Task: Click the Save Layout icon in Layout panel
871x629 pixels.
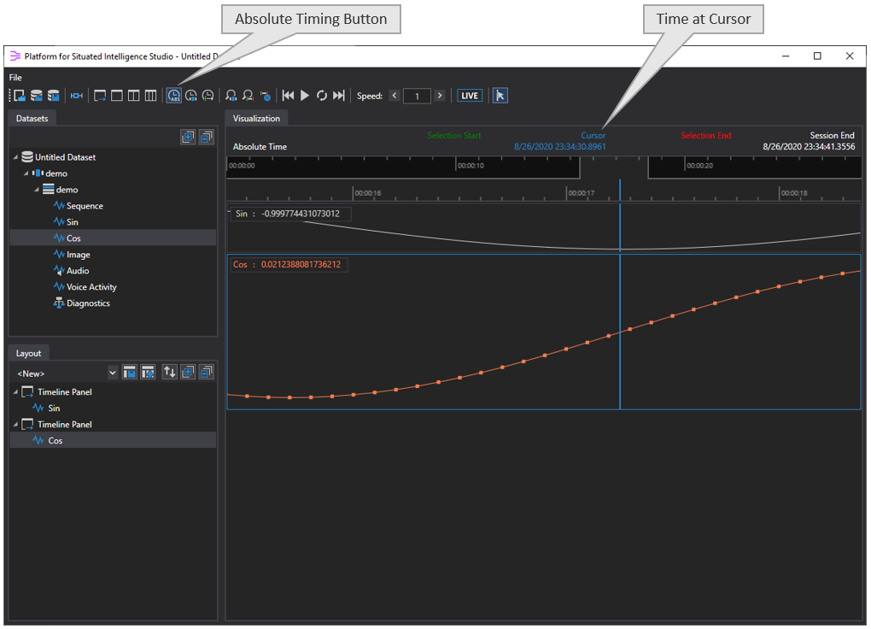Action: 130,372
